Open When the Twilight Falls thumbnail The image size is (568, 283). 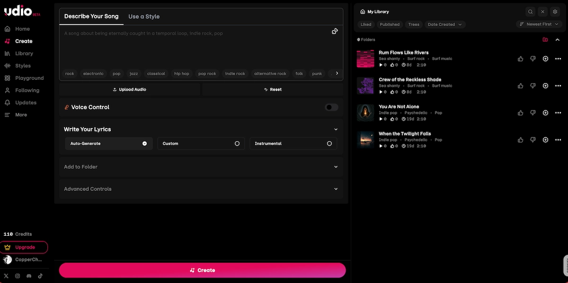(365, 140)
